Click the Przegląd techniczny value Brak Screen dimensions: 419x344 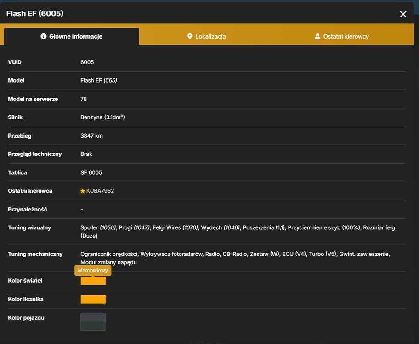[86, 154]
